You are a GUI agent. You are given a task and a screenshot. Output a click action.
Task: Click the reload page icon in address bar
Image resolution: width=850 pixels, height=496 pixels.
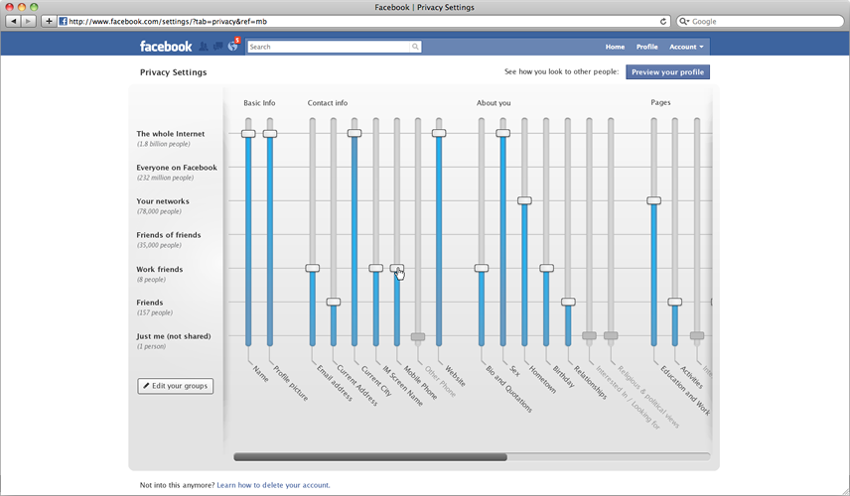(663, 22)
